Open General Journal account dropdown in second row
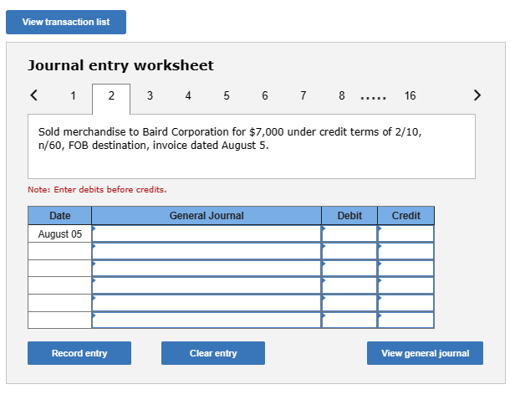The image size is (515, 405). (x=207, y=251)
